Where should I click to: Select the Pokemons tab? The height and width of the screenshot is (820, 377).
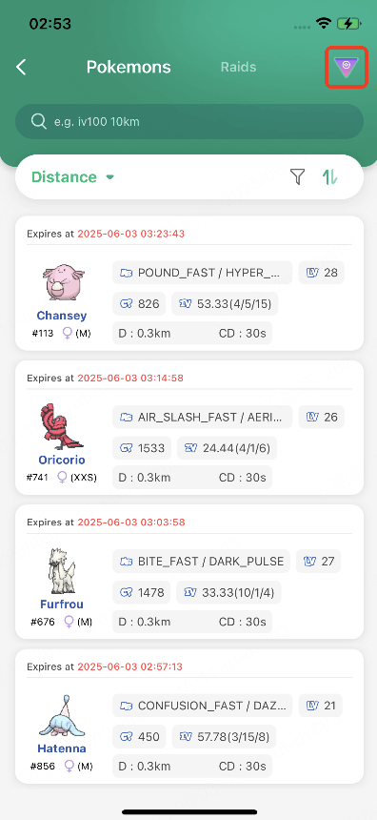point(129,67)
